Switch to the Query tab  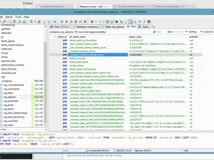[x=144, y=27]
